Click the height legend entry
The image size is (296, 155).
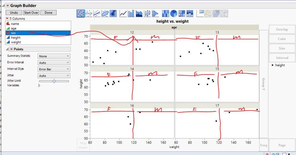[278, 65]
